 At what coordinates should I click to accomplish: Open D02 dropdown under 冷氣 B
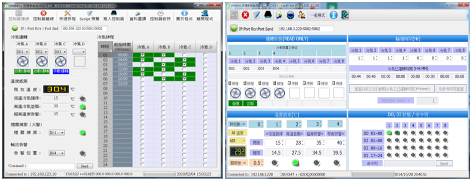(x=42, y=52)
